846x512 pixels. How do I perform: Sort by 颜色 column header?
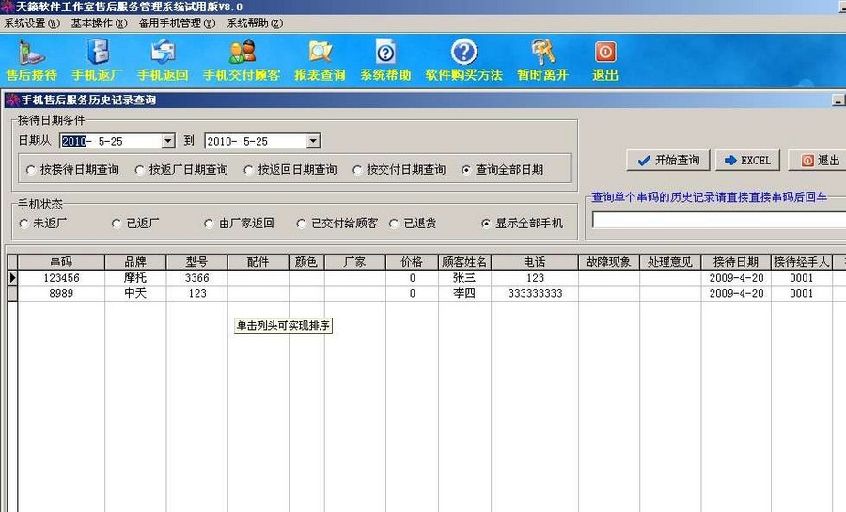coord(306,262)
